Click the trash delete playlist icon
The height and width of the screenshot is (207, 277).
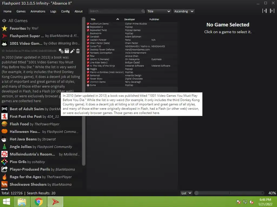[x=78, y=51]
